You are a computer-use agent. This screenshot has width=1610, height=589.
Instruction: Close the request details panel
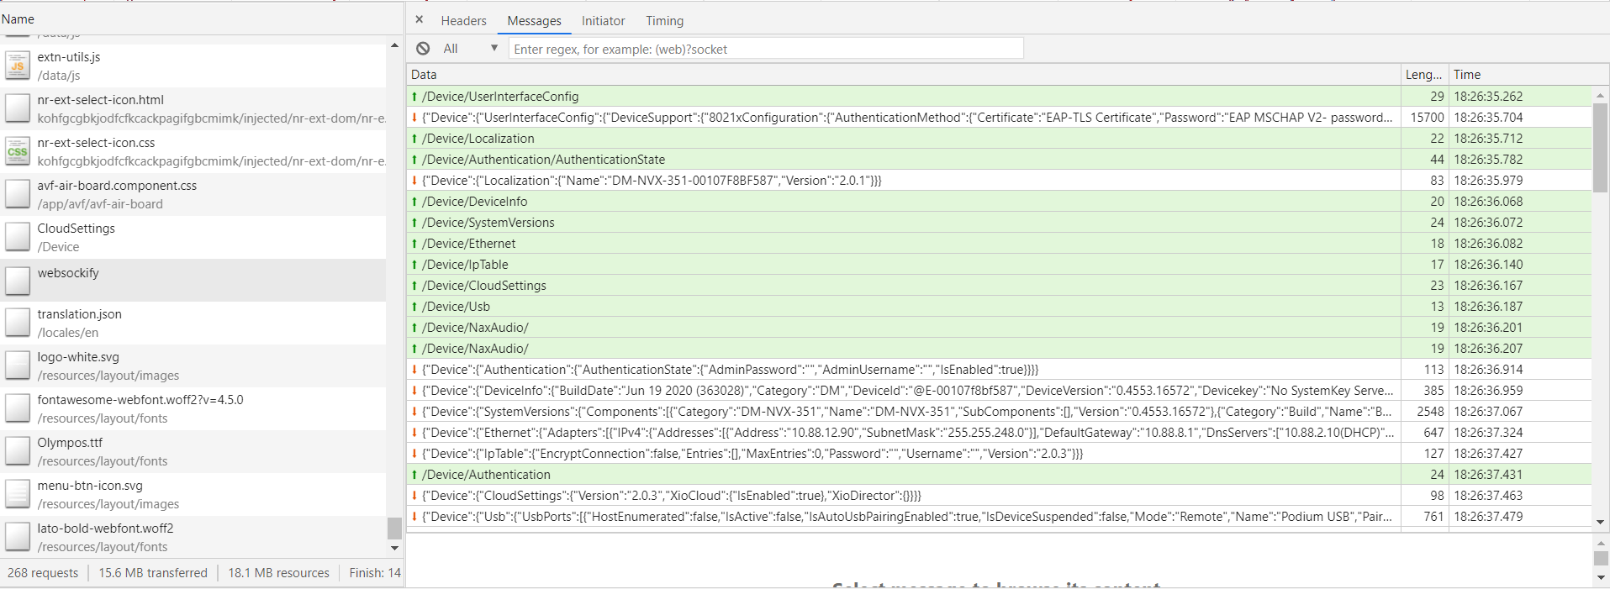420,19
